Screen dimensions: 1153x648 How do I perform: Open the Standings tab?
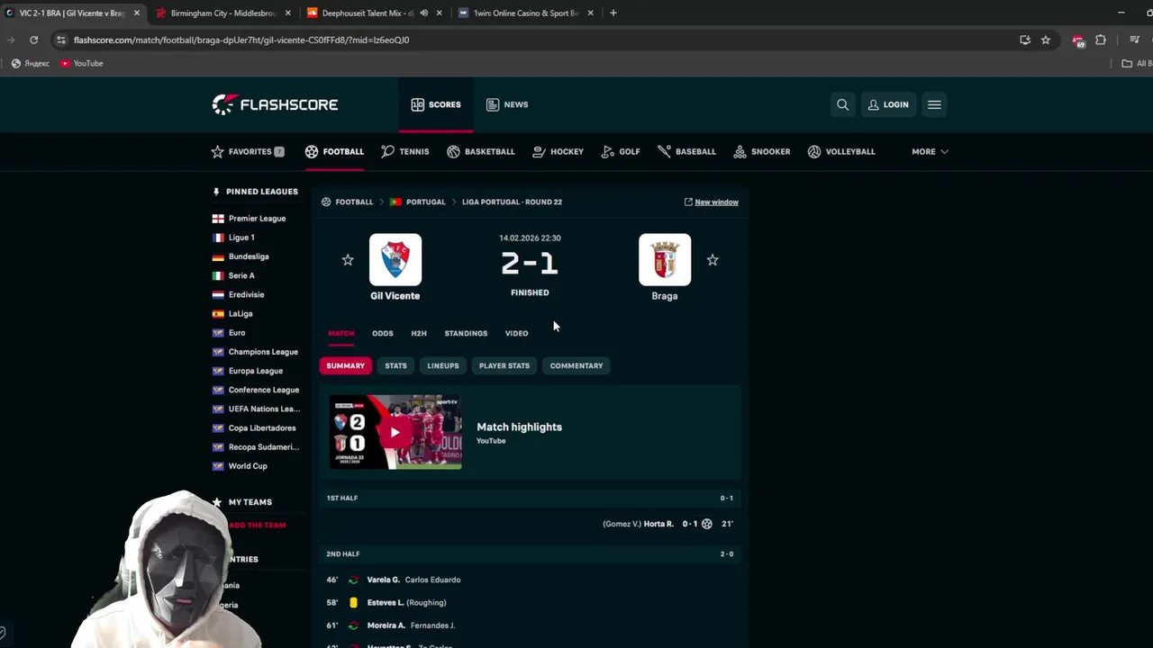pos(466,333)
